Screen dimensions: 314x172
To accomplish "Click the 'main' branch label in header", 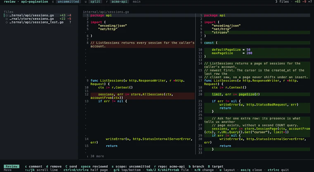I will 136,2.
